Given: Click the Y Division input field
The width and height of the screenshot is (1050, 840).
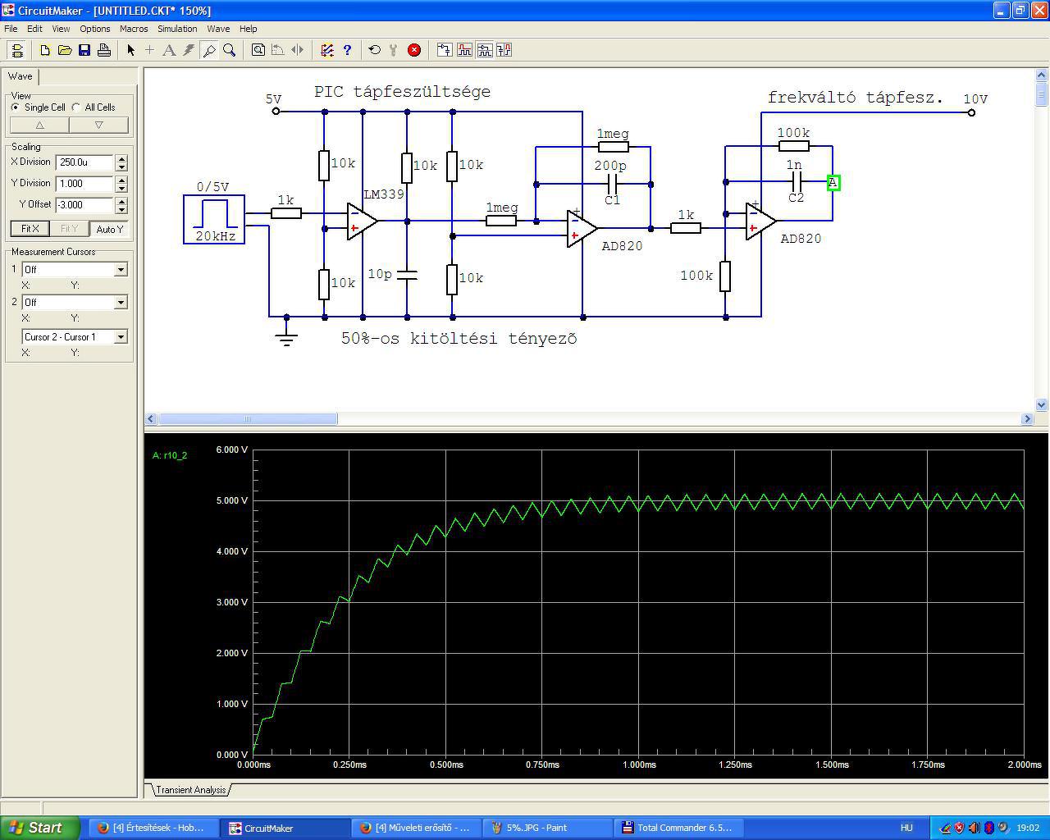Looking at the screenshot, I should (84, 184).
